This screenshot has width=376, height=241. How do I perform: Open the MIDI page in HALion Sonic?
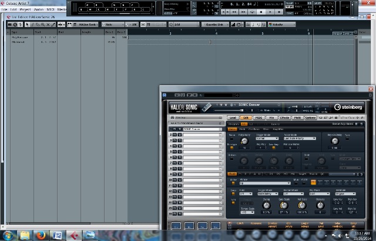pos(258,118)
